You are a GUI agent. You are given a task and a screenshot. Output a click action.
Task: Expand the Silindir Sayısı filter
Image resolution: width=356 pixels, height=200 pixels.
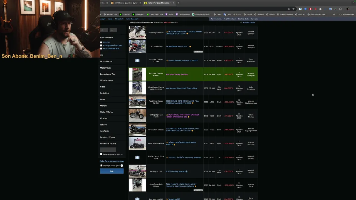107,80
